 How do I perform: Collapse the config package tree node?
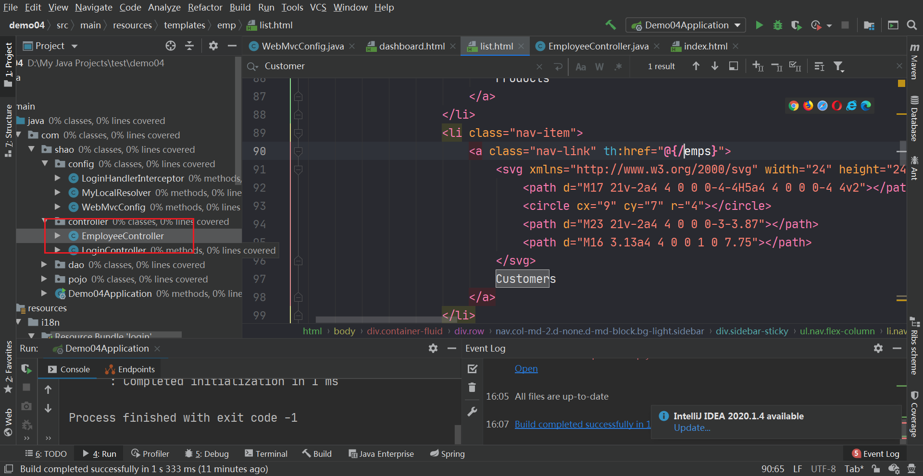click(x=45, y=164)
